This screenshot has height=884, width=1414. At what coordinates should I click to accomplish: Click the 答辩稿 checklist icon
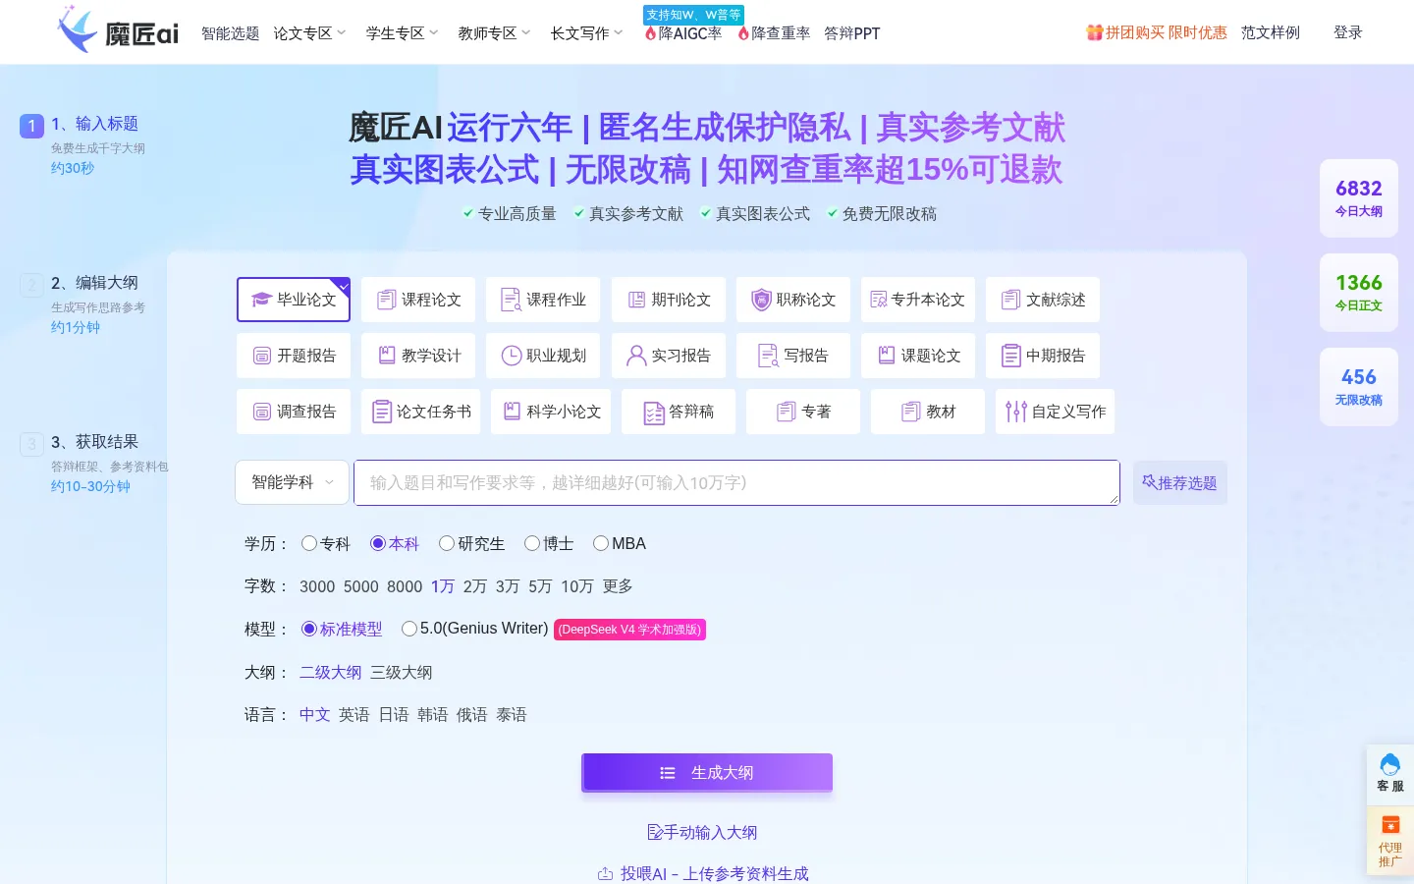click(654, 413)
